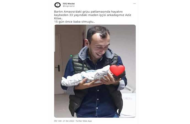Click the black door handle in the photo
190x124 pixels.
58,68
